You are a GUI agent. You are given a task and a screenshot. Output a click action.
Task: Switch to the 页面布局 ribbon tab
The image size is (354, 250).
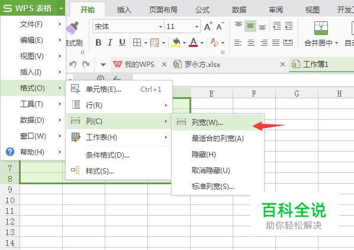[x=163, y=9]
